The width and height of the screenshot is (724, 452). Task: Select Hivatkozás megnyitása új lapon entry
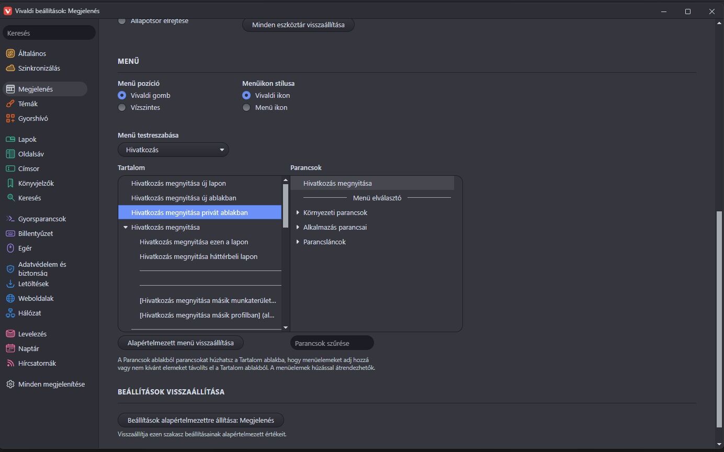click(200, 183)
